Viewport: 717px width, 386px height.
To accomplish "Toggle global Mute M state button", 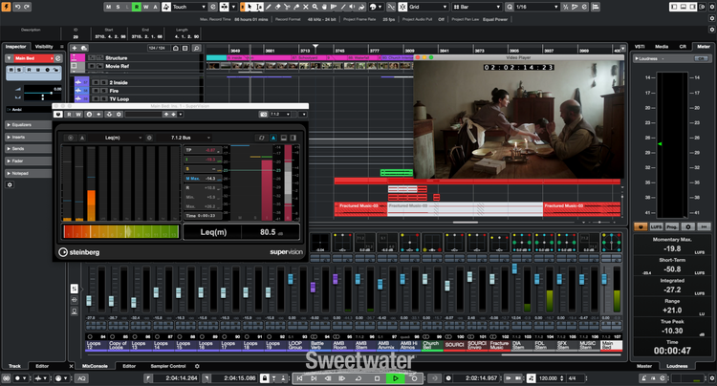I will [108, 7].
